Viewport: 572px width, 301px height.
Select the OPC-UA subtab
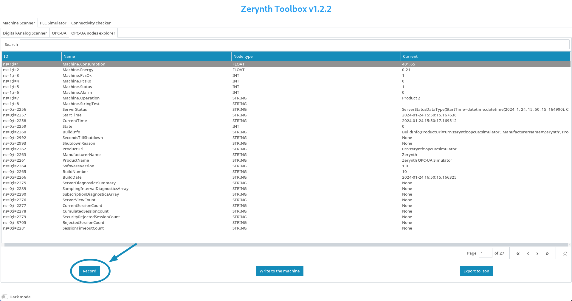click(59, 33)
